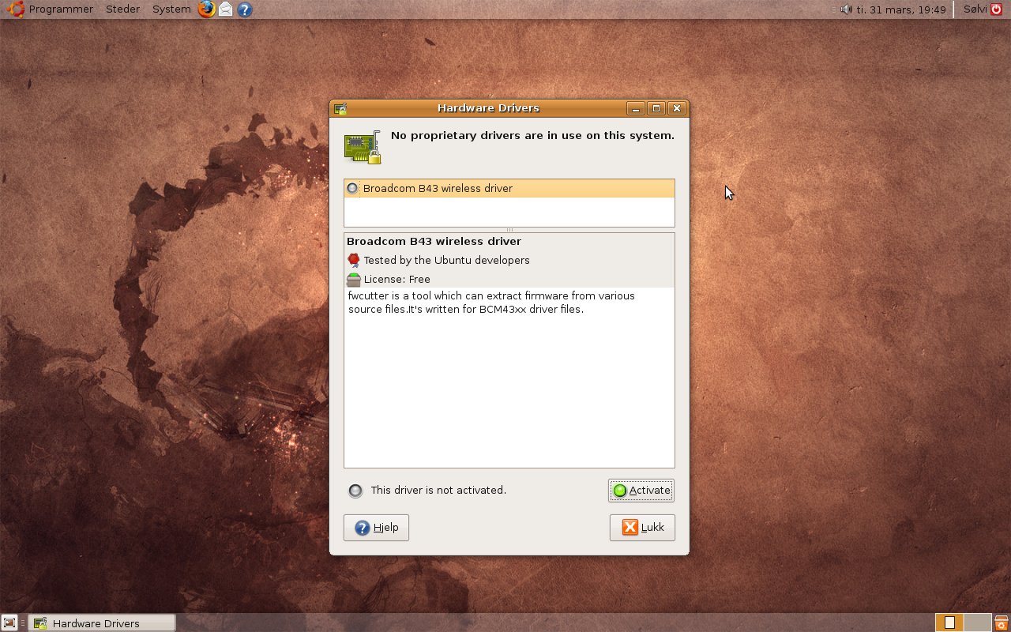The width and height of the screenshot is (1011, 632).
Task: Click the red power/session icon
Action: pyautogui.click(x=997, y=9)
